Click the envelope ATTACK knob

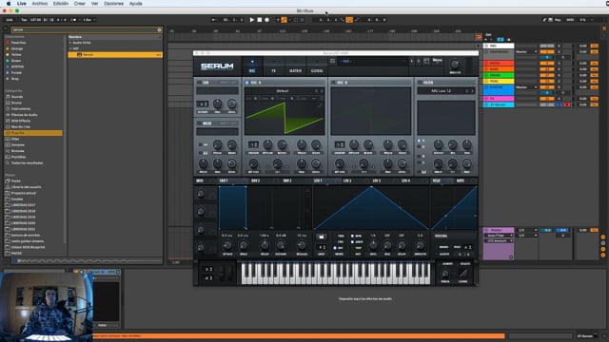227,245
